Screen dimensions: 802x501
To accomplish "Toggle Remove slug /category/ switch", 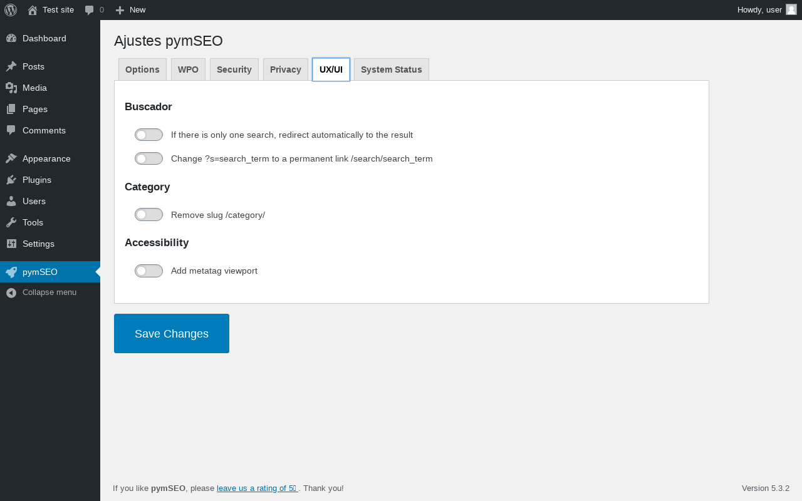I will (x=148, y=215).
